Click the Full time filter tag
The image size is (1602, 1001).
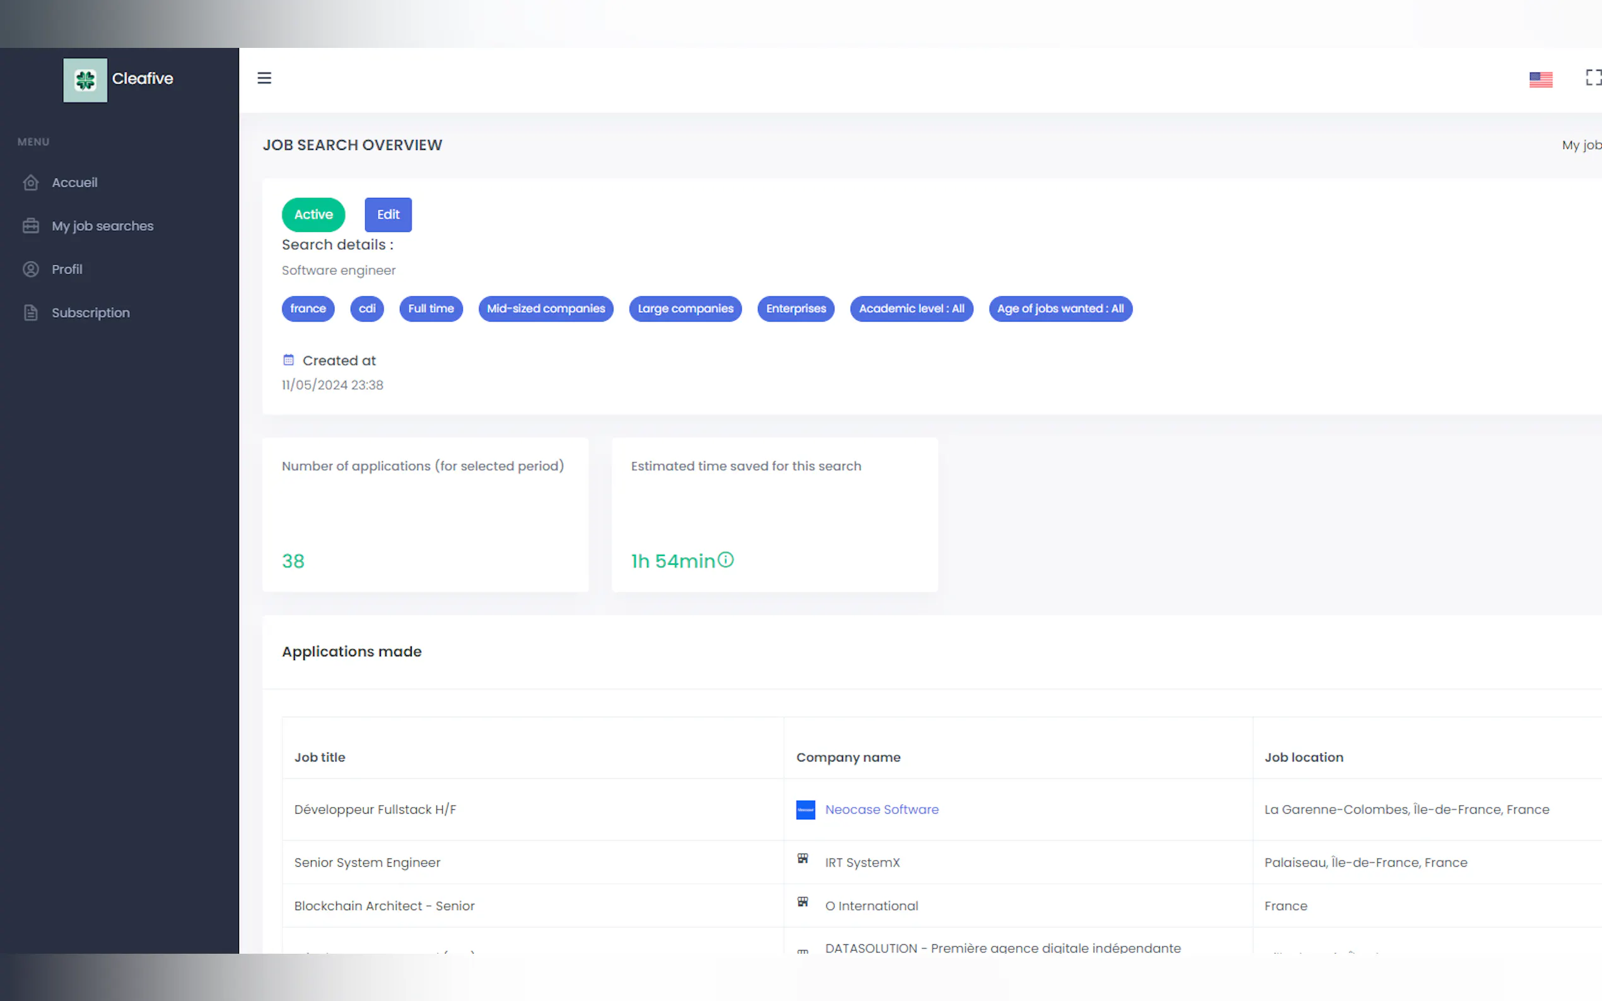point(431,308)
